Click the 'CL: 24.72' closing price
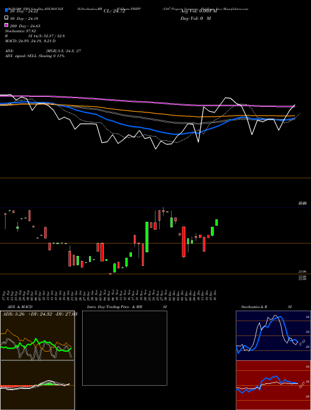This screenshot has width=311, height=410. tap(114, 11)
